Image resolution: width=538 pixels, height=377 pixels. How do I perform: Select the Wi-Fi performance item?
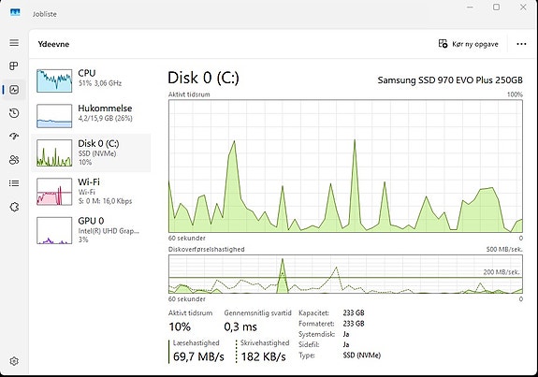tap(91, 192)
